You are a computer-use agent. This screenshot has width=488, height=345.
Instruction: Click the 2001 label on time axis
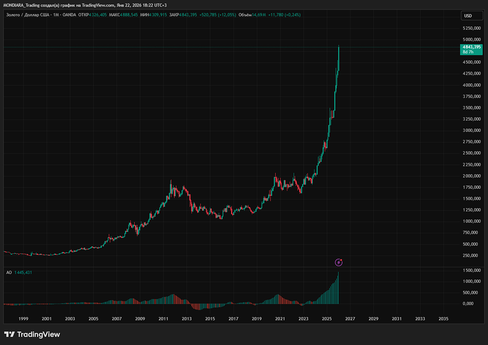point(47,319)
